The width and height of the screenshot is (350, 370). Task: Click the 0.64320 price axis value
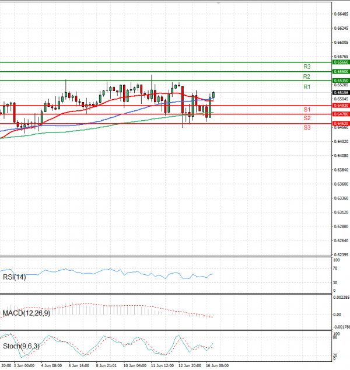click(341, 142)
